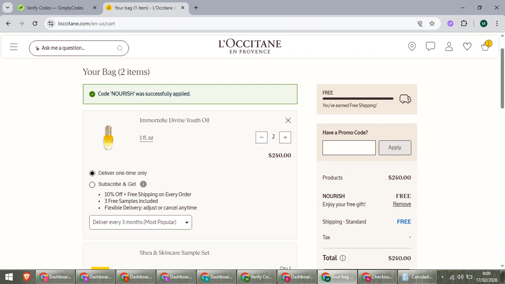Click the delivery truck icon
This screenshot has width=505, height=284.
(x=405, y=99)
